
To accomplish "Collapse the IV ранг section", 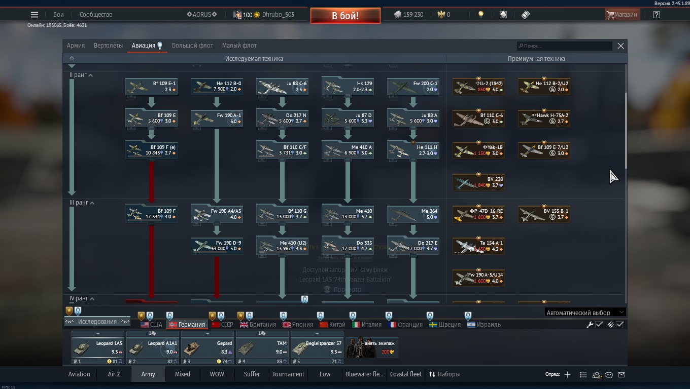I will click(x=82, y=299).
